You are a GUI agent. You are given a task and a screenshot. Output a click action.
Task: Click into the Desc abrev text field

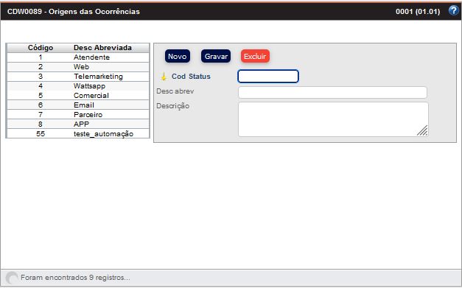coord(332,93)
